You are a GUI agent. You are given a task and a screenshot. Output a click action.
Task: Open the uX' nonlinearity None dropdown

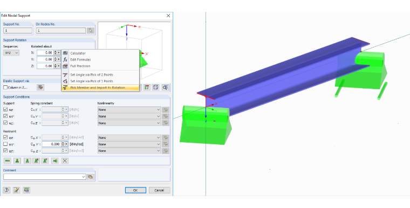pyautogui.click(x=129, y=110)
